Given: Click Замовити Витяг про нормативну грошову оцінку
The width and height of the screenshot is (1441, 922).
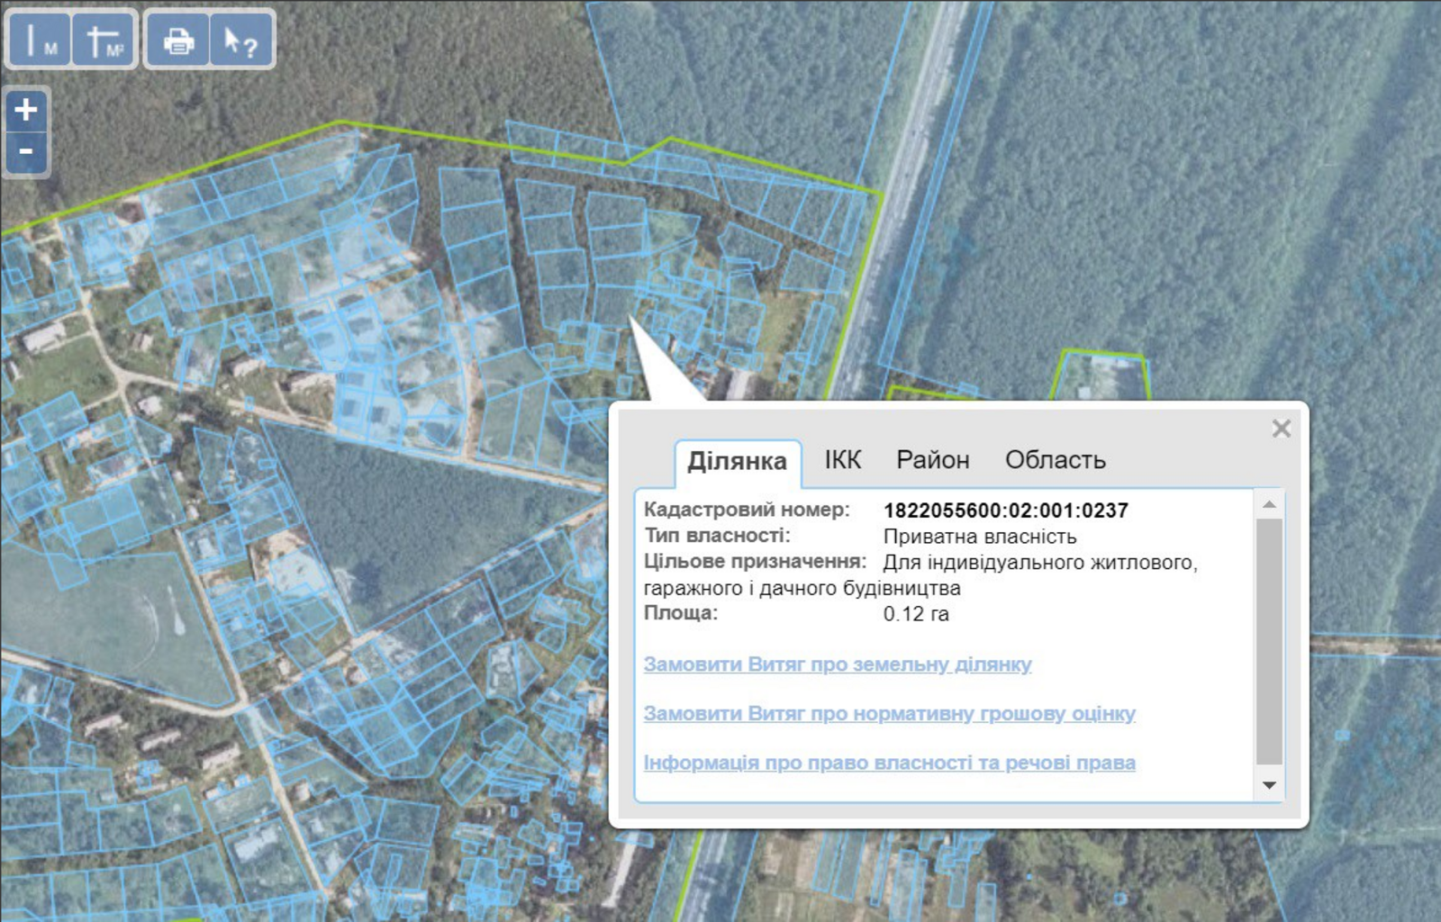Looking at the screenshot, I should (889, 714).
